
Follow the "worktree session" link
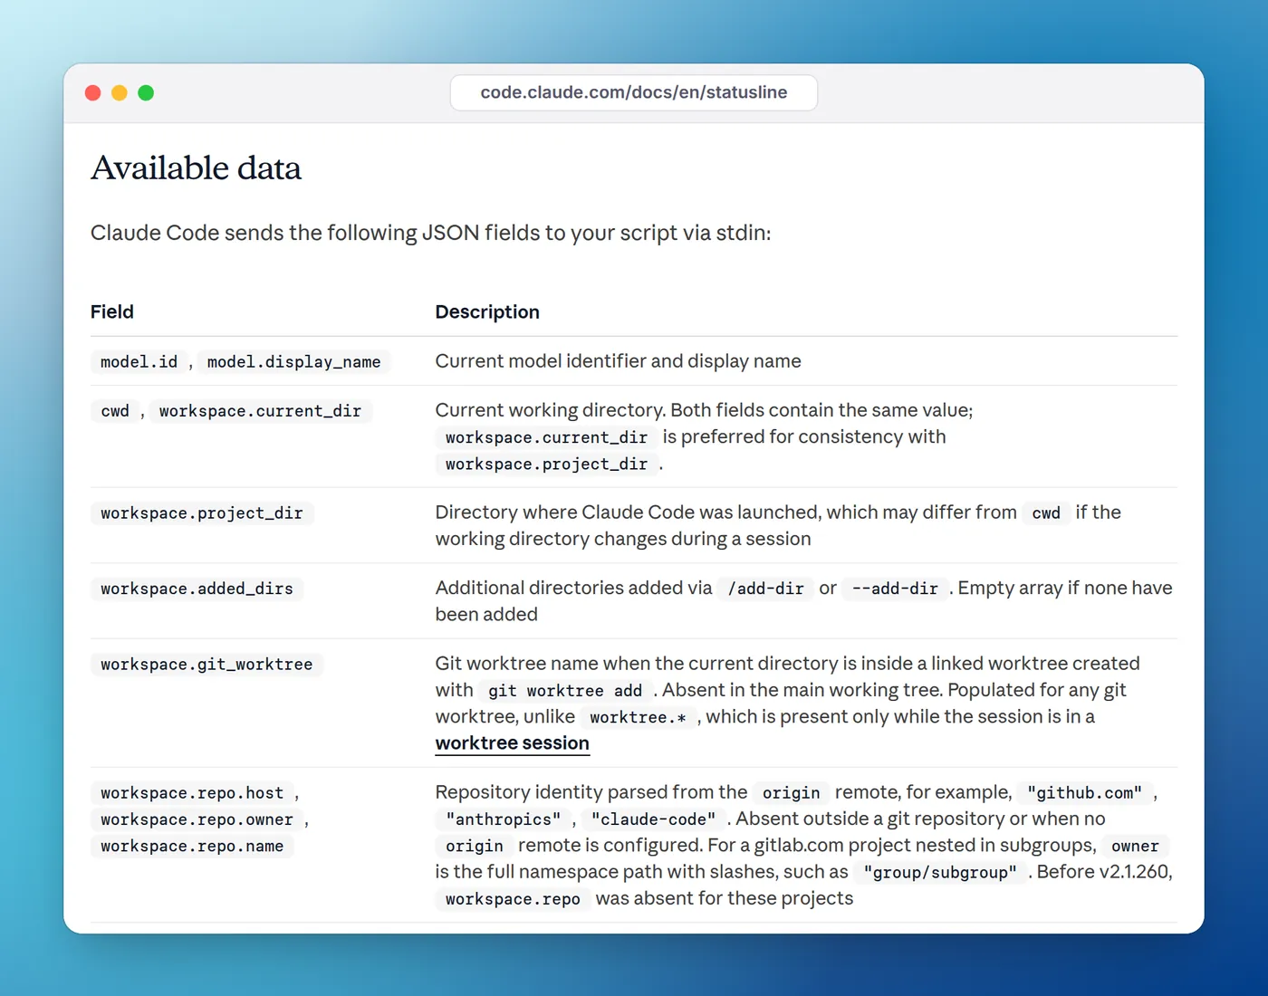(x=512, y=743)
